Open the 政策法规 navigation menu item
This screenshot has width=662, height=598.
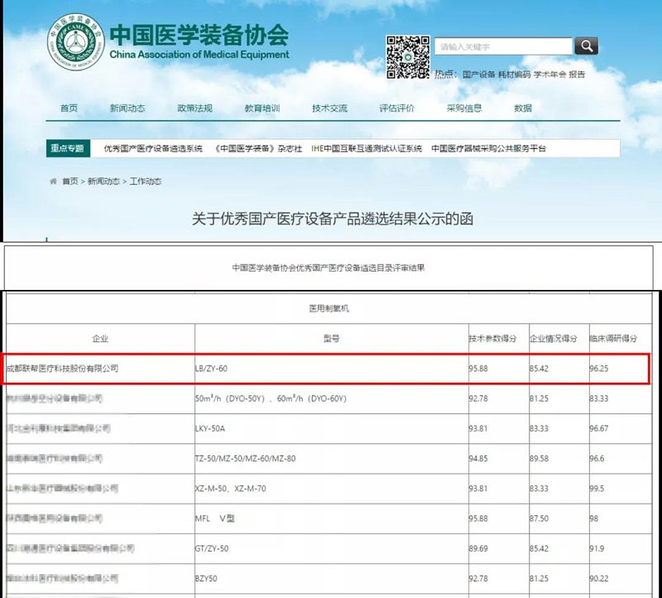coord(194,109)
